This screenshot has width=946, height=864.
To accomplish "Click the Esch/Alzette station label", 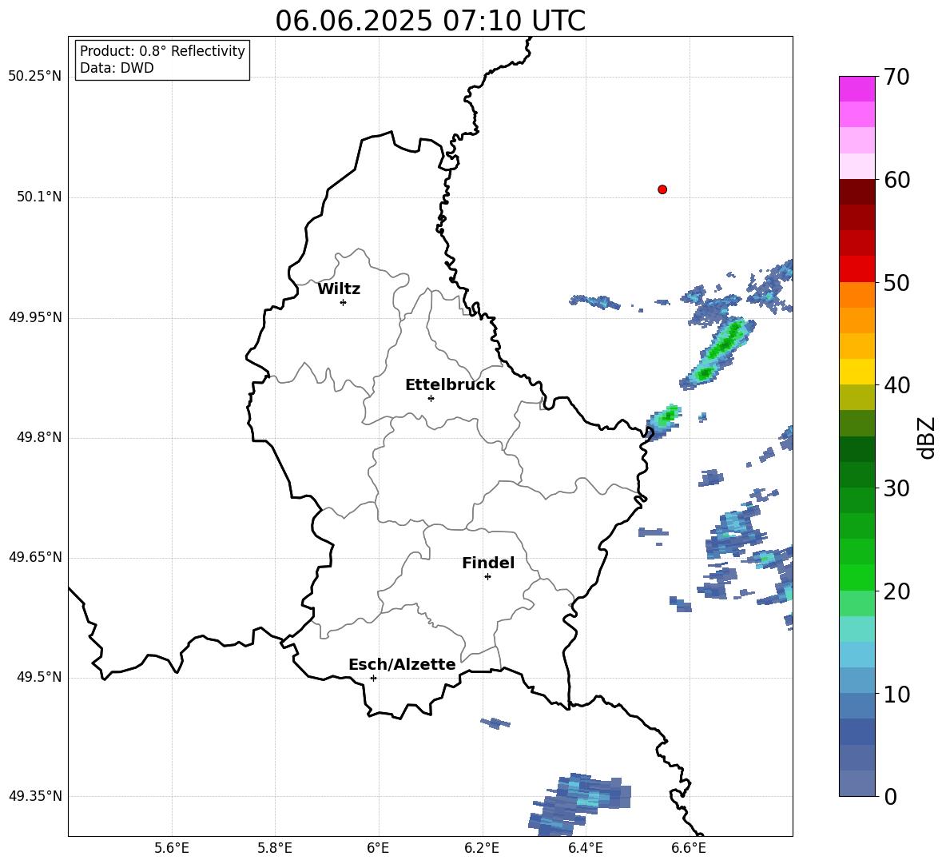I will point(403,664).
